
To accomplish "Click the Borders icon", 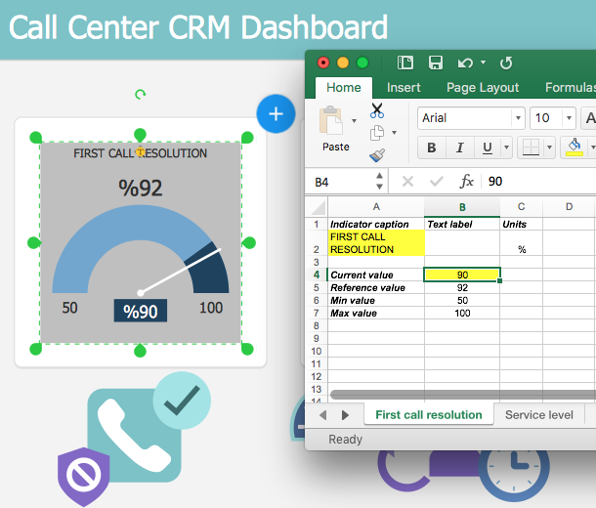I will point(531,148).
